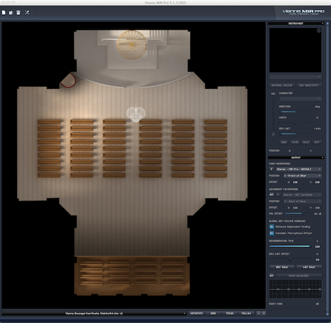Click the New Project document icon
Screen dimensions: 331x323
pos(4,12)
